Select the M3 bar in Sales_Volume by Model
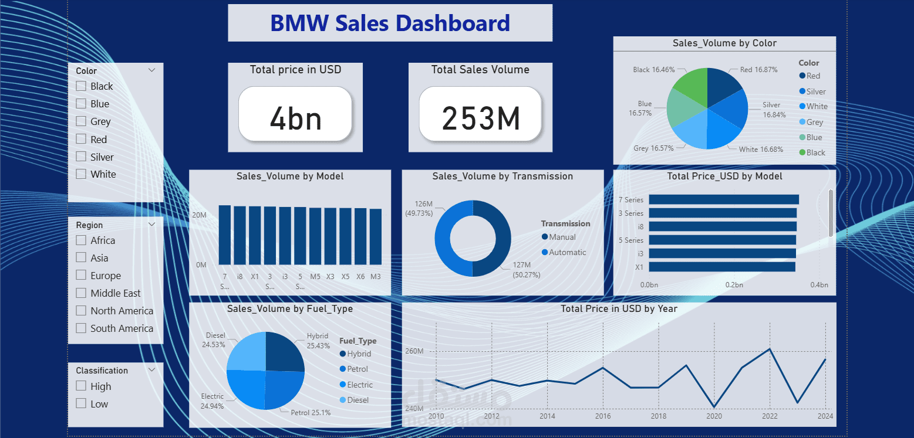The width and height of the screenshot is (914, 438). pos(376,237)
